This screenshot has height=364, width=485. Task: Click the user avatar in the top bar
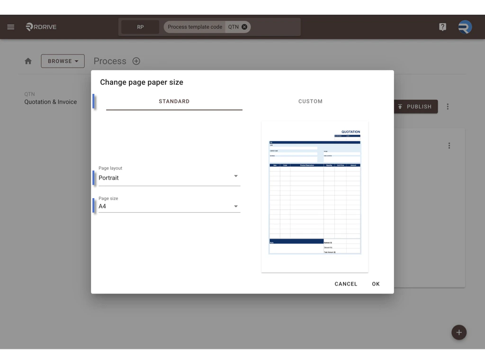(x=465, y=27)
